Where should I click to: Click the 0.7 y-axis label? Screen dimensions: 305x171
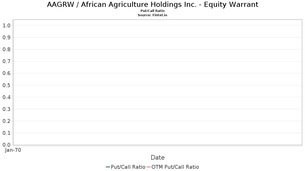6,61
